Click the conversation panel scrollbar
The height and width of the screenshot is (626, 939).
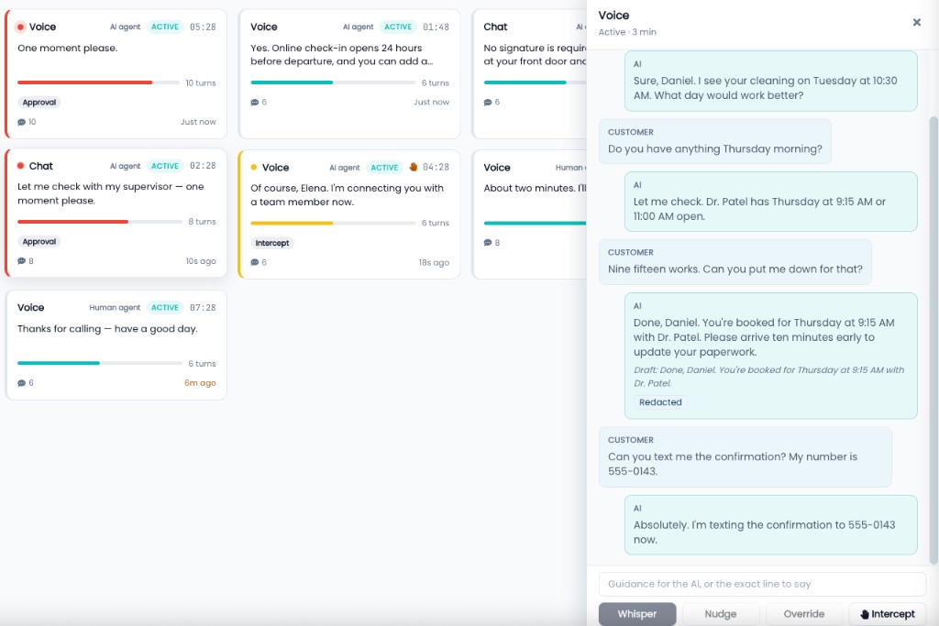point(933,340)
